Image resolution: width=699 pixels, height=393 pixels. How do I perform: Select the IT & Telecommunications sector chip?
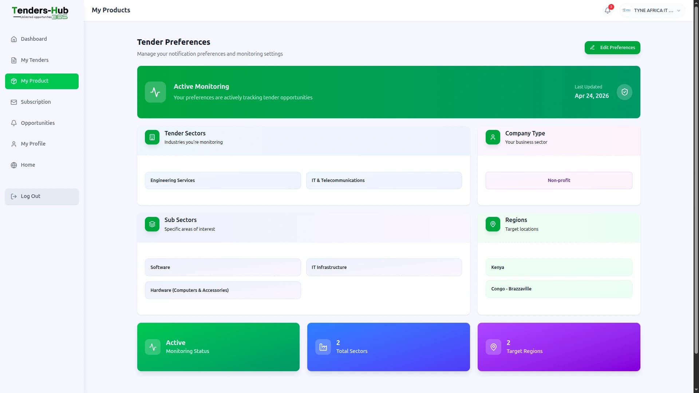384,180
